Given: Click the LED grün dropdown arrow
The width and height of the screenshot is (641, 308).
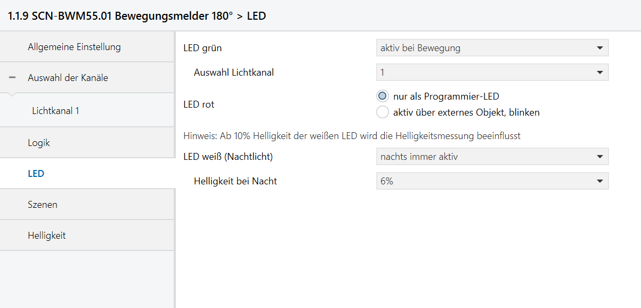Looking at the screenshot, I should [x=600, y=48].
